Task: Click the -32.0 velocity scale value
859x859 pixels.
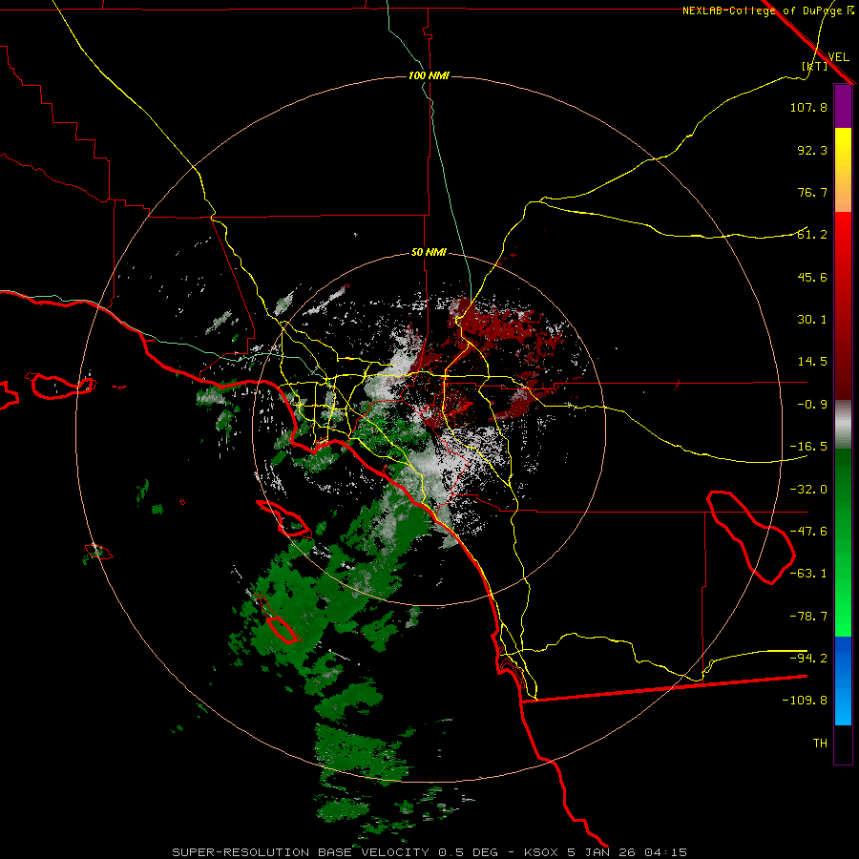Action: (x=808, y=490)
